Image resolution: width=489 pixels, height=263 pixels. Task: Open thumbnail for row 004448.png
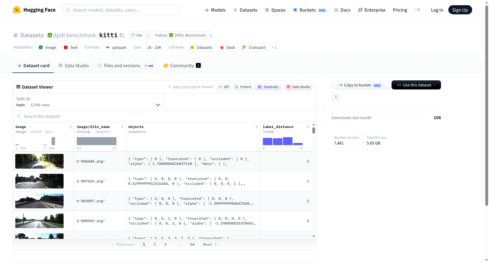(39, 161)
